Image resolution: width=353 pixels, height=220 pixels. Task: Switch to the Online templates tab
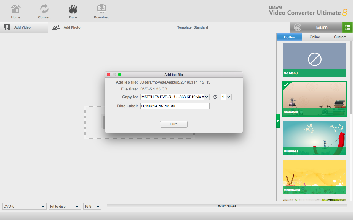click(315, 37)
